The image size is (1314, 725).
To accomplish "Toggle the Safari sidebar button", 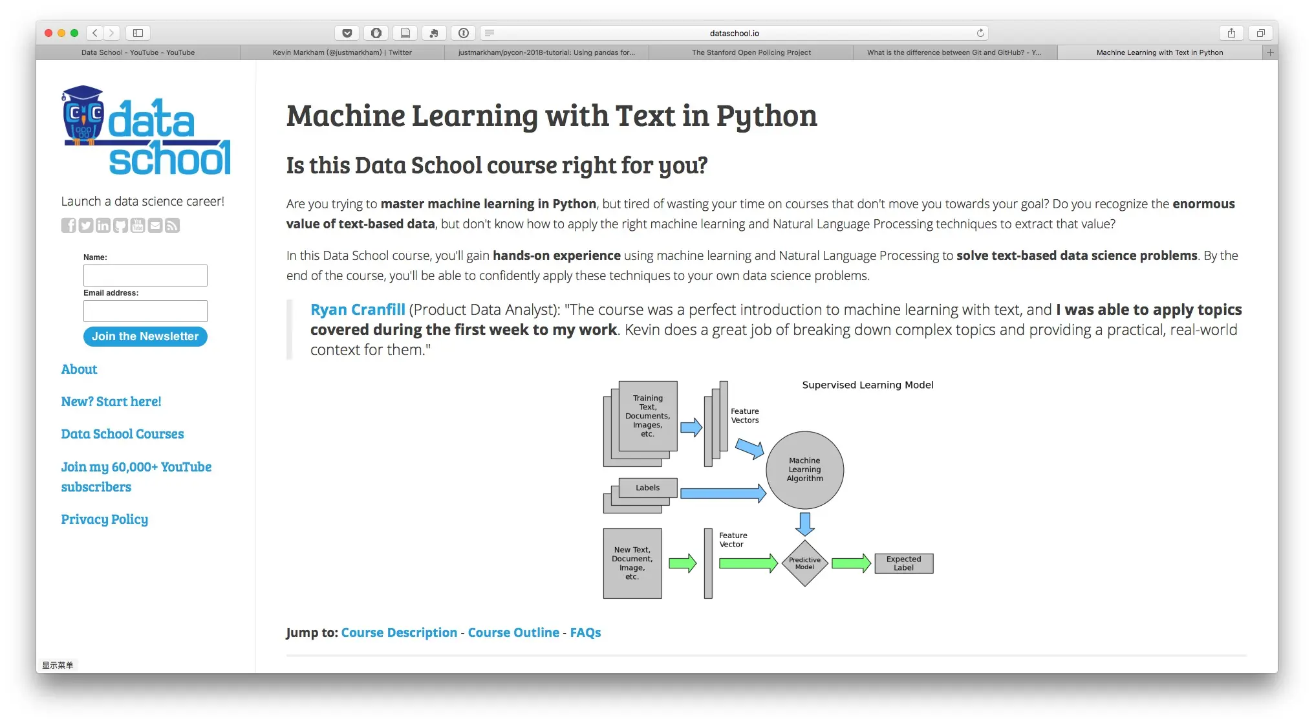I will click(138, 33).
